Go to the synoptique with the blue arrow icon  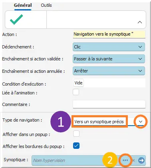tap(141, 160)
